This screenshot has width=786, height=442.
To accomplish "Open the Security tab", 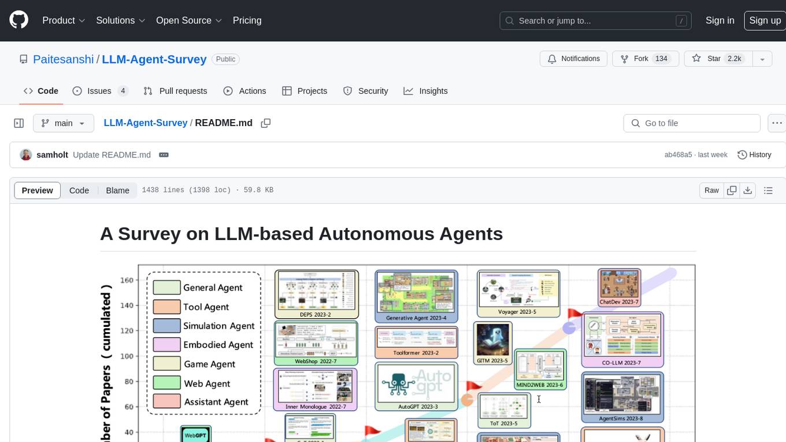I will click(366, 91).
